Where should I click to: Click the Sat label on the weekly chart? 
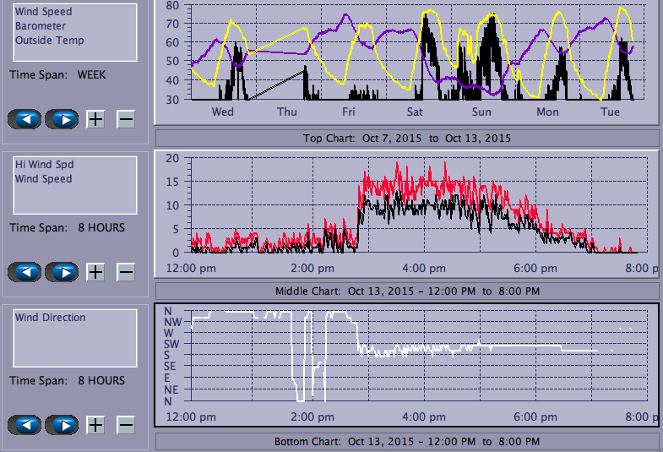[x=416, y=112]
